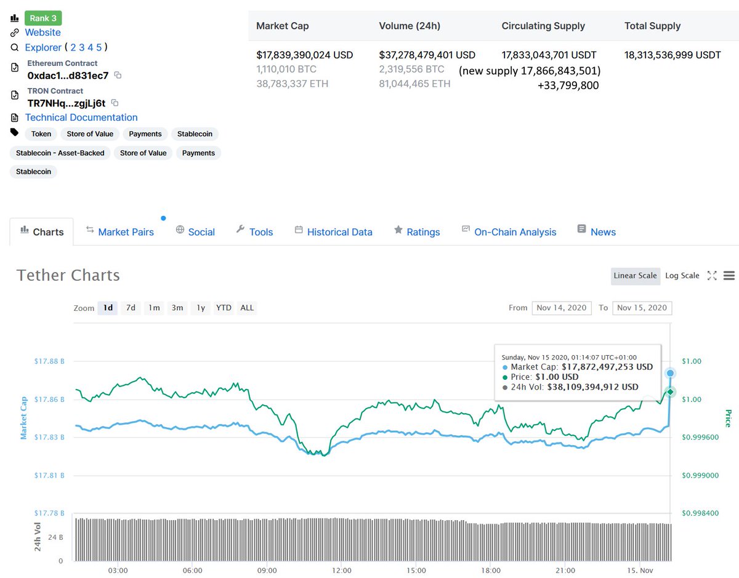This screenshot has width=739, height=578.
Task: Switch to the Charts tab
Action: 41,231
